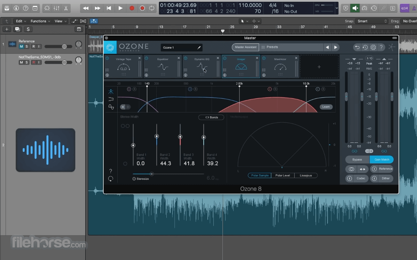Open the View menu in tracks area
Screen dimensions: 417x260
[x=60, y=21]
